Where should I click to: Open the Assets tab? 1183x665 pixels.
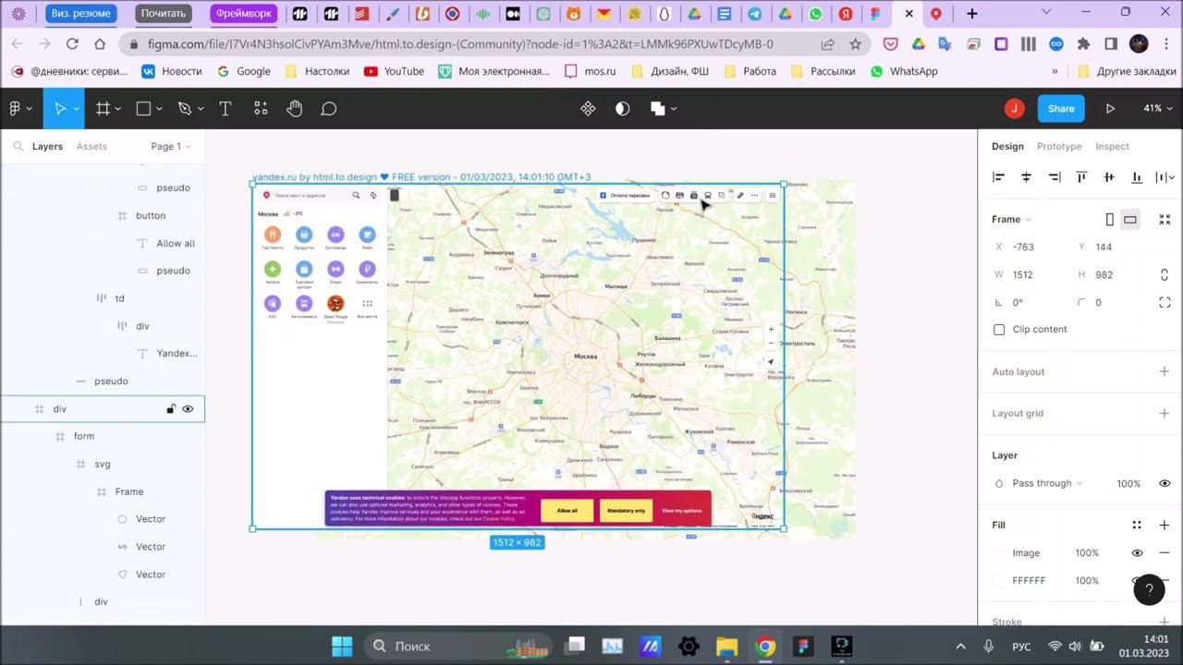tap(91, 146)
